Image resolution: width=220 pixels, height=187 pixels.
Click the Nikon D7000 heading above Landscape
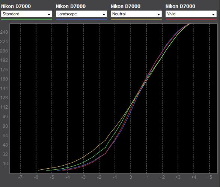coord(71,6)
